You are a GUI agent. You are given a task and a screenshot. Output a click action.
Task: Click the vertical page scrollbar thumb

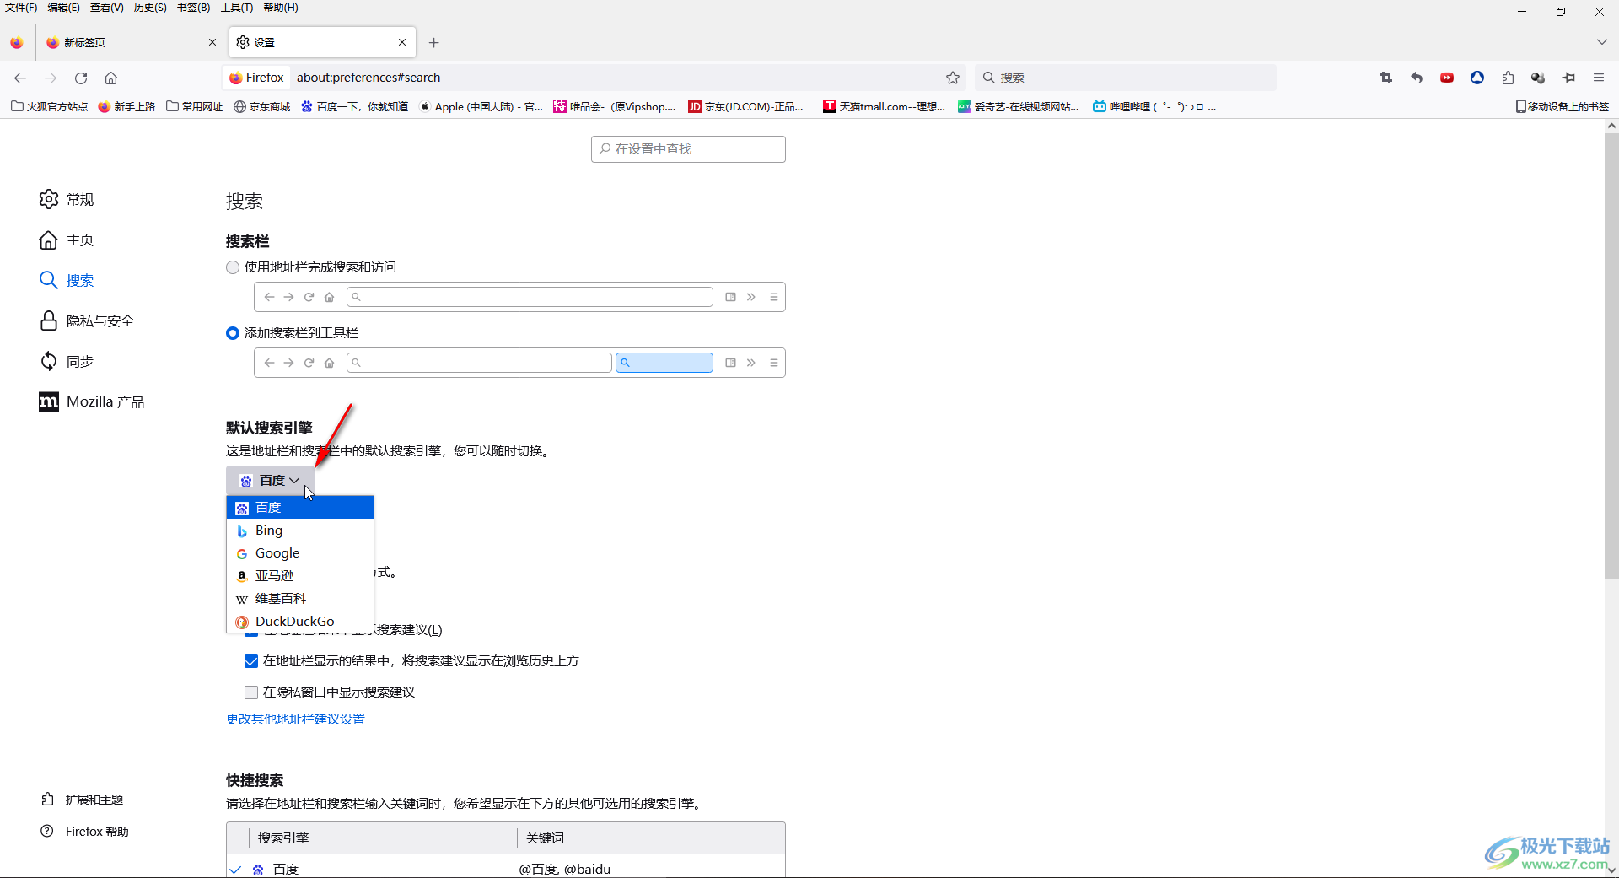tap(1611, 354)
